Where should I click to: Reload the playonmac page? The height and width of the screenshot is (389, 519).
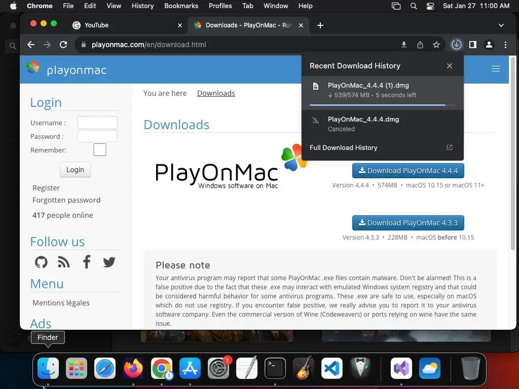click(x=63, y=45)
